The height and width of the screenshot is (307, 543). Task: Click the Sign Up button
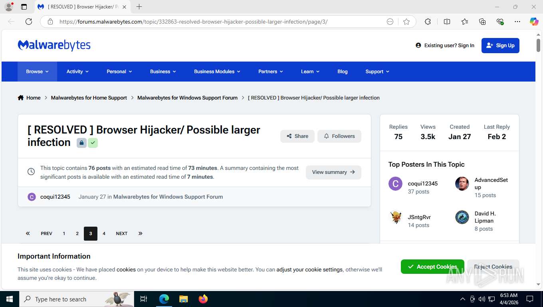(500, 45)
